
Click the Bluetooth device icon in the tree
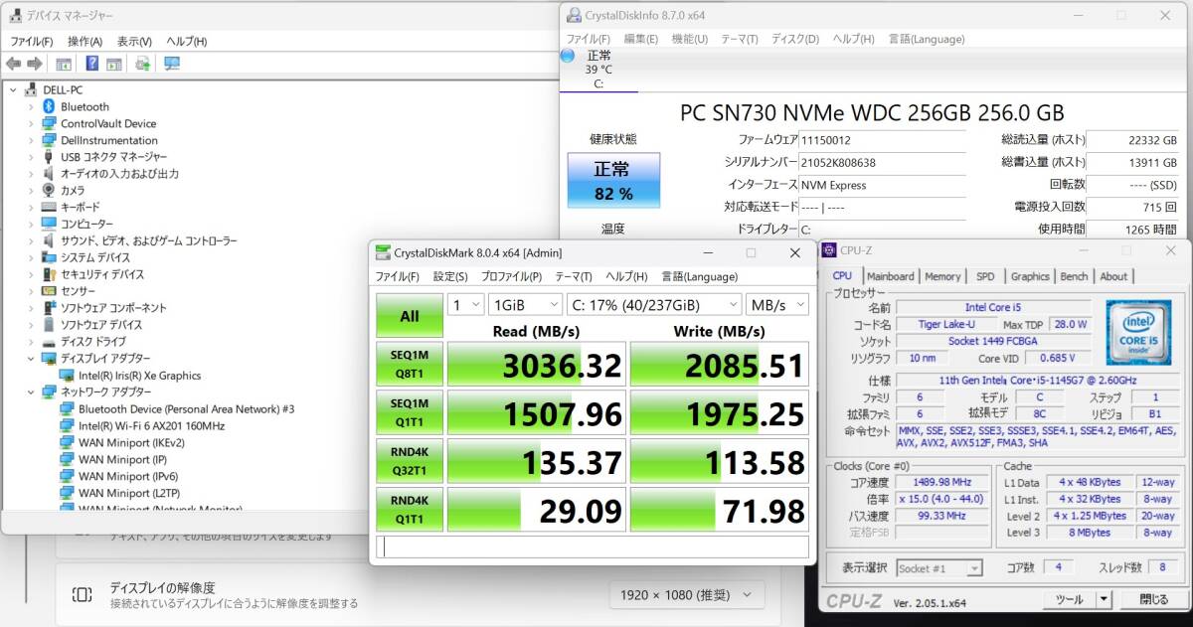coord(49,106)
